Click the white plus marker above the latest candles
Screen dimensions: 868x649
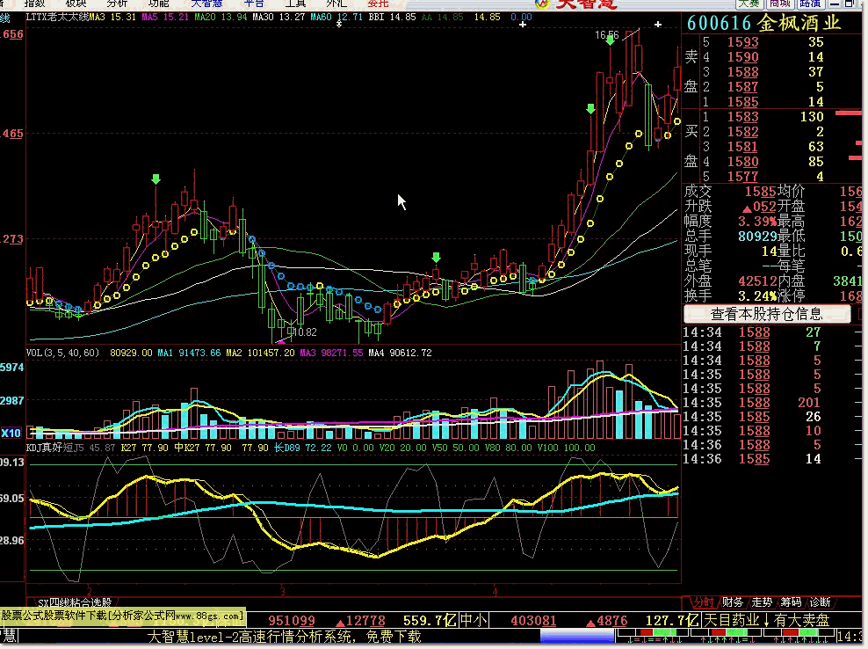coord(658,25)
